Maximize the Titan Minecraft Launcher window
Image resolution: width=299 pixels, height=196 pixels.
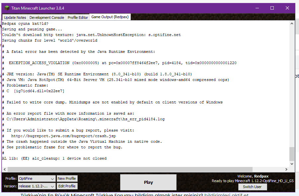click(x=272, y=8)
